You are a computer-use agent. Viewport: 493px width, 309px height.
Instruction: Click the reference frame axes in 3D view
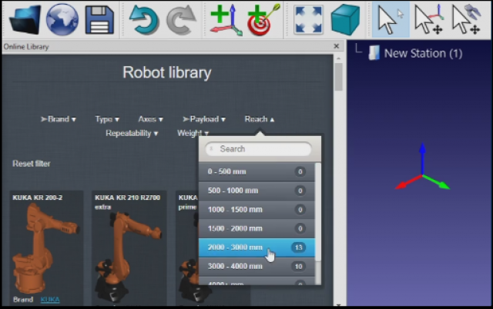tap(422, 168)
